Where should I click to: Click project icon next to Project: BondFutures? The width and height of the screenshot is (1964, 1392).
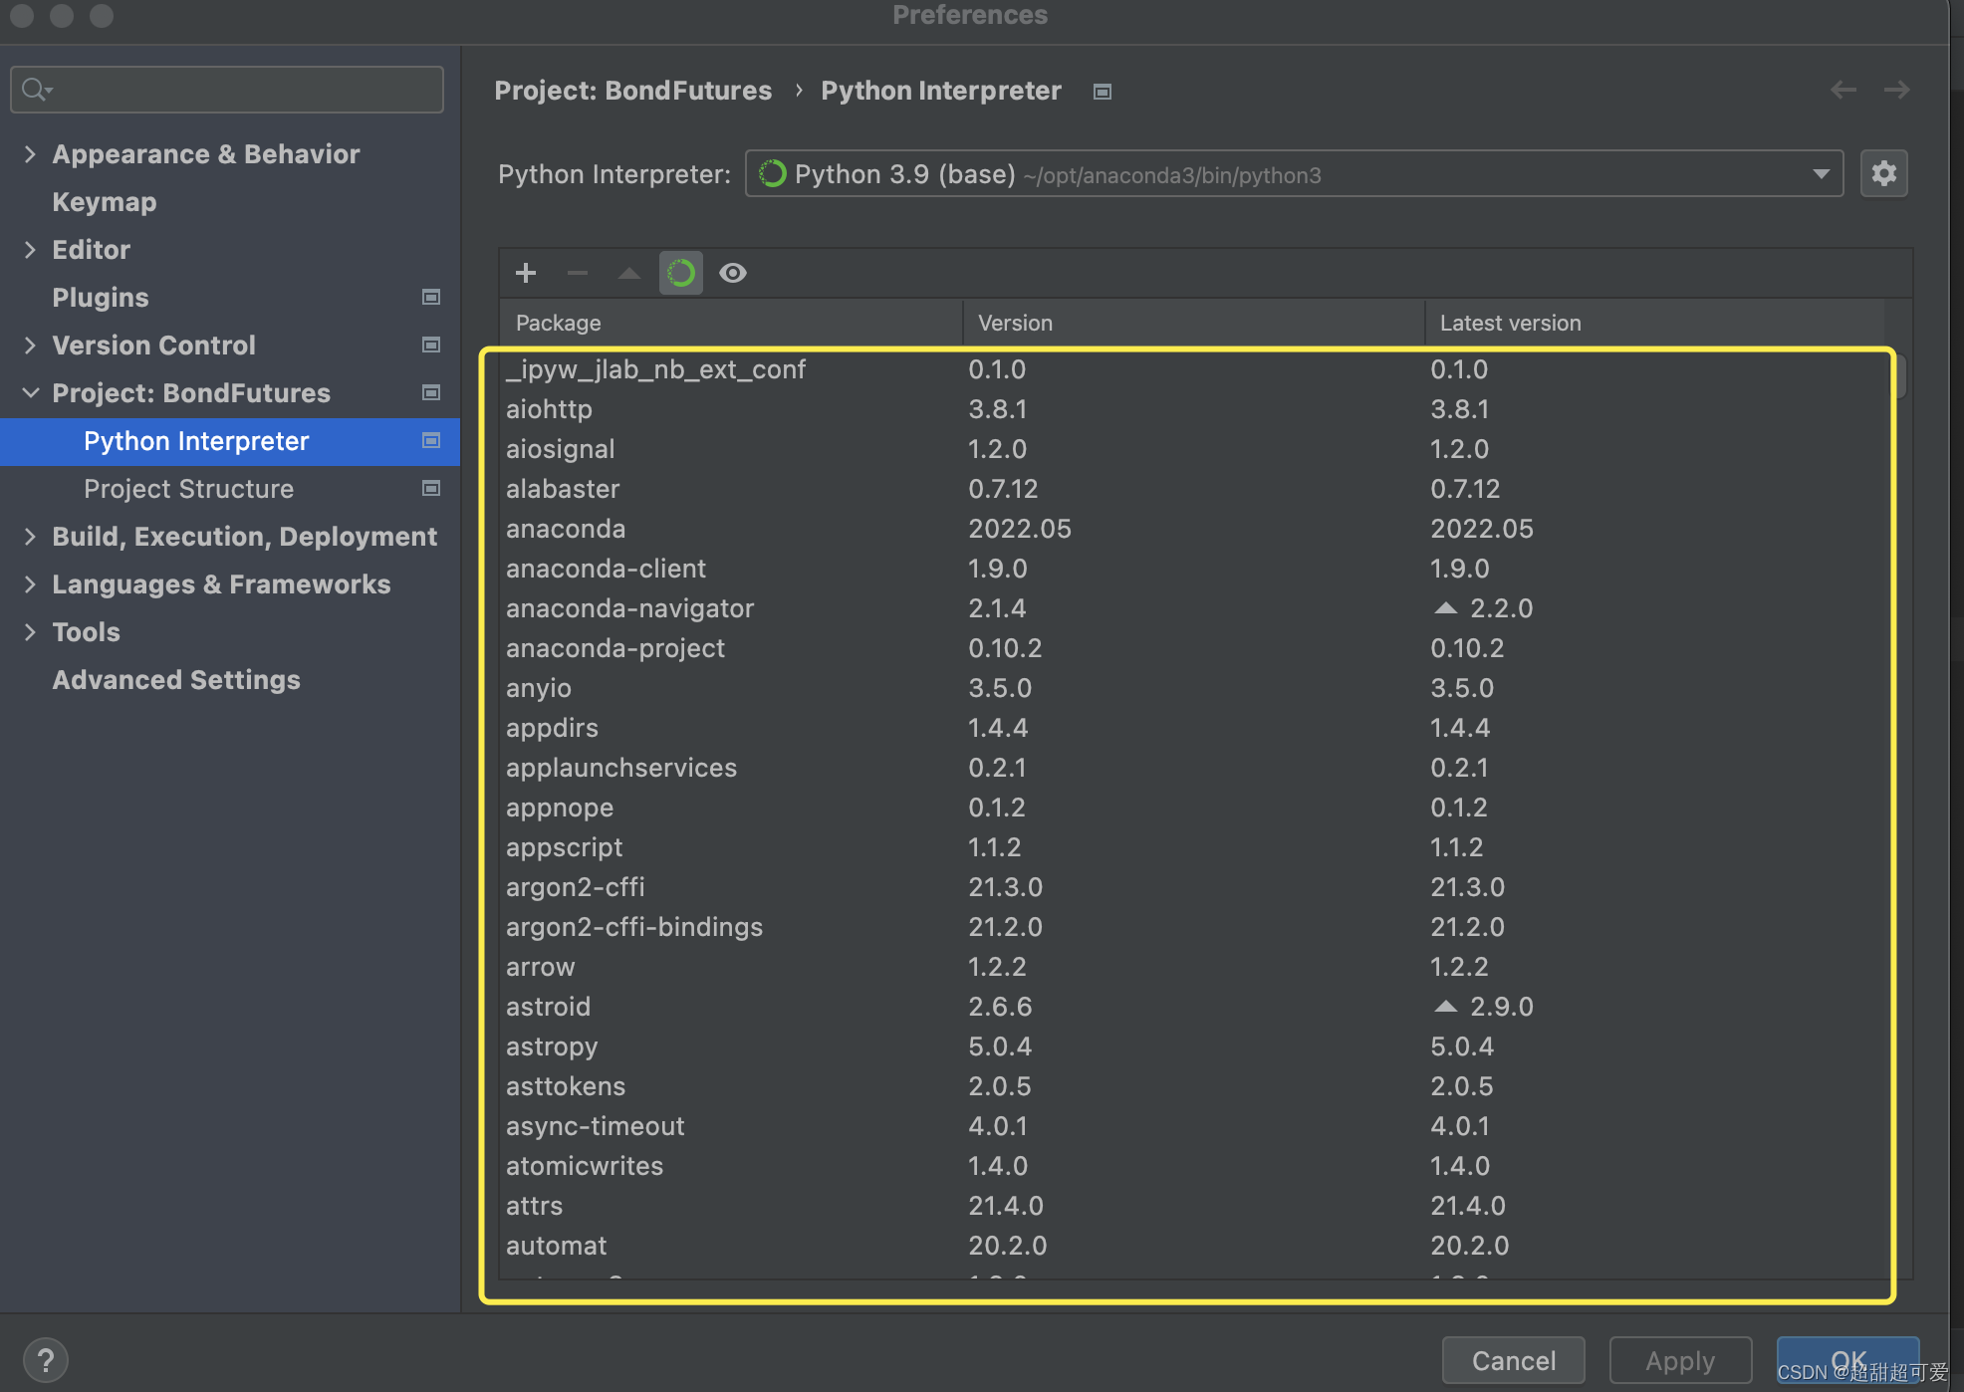pos(431,392)
